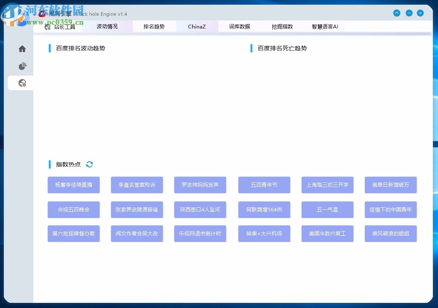Open the 张家界武陵源辟谣 topic
Viewport: 438px width, 308px height.
point(137,210)
